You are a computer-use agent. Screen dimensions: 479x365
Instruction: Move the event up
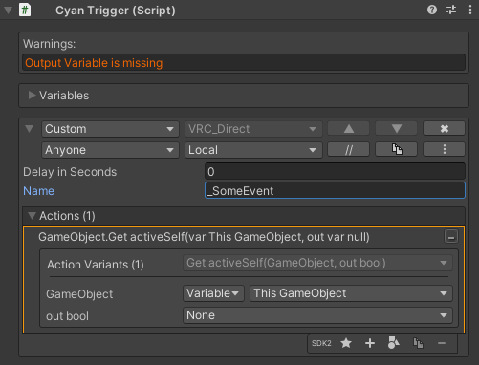348,129
